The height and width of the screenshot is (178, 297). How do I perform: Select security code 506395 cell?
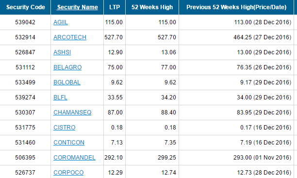(25, 158)
